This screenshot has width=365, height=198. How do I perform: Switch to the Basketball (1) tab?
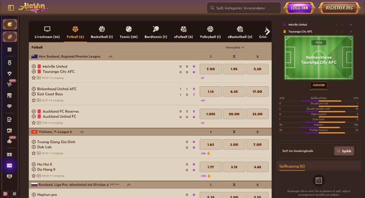point(102,32)
